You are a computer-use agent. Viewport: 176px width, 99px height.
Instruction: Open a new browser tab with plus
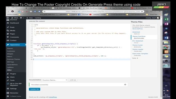coord(26,8)
